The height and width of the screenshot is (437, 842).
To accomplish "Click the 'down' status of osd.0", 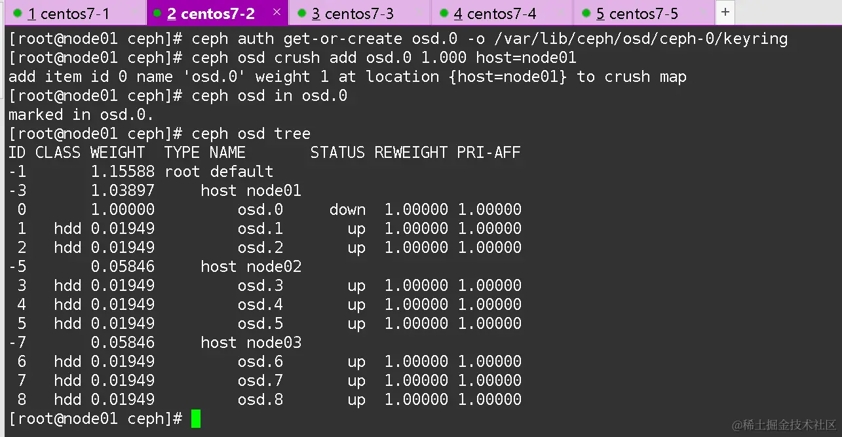I will pos(347,210).
